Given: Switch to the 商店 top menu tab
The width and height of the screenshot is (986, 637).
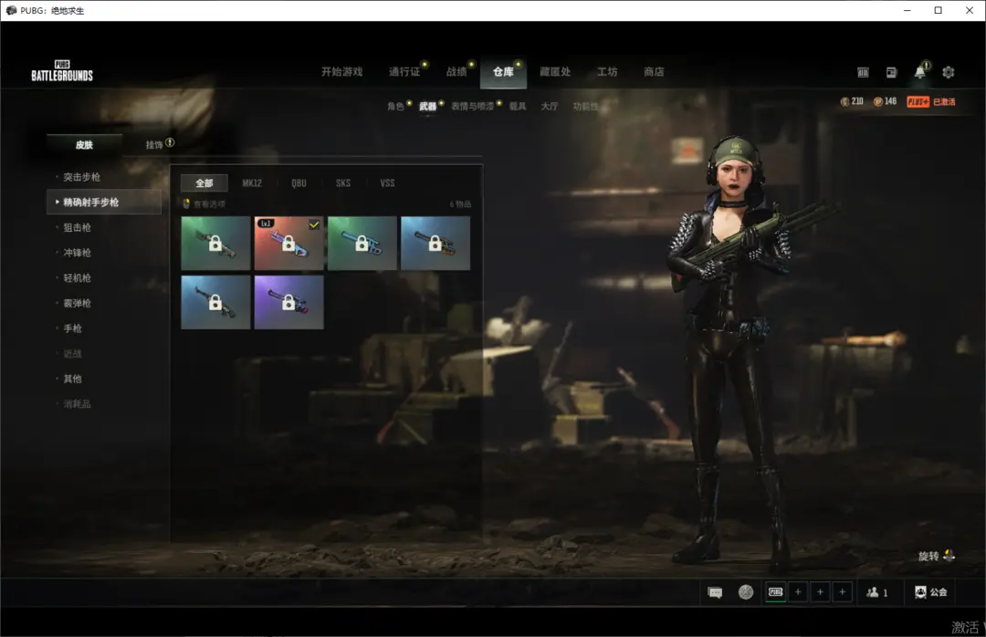Looking at the screenshot, I should 654,72.
